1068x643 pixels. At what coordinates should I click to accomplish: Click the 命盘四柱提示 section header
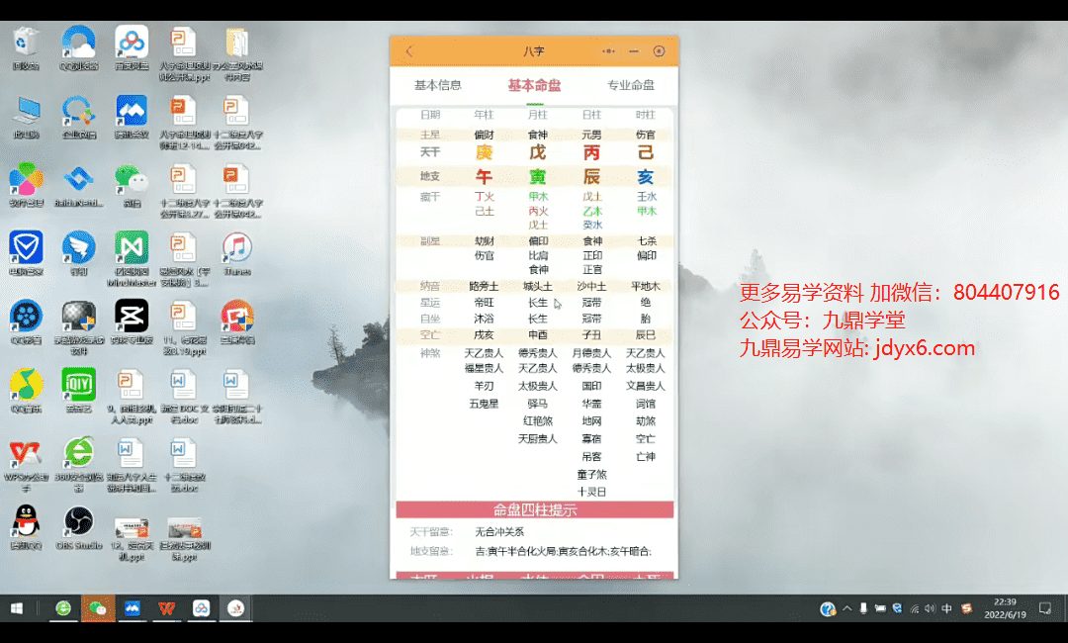(x=534, y=510)
